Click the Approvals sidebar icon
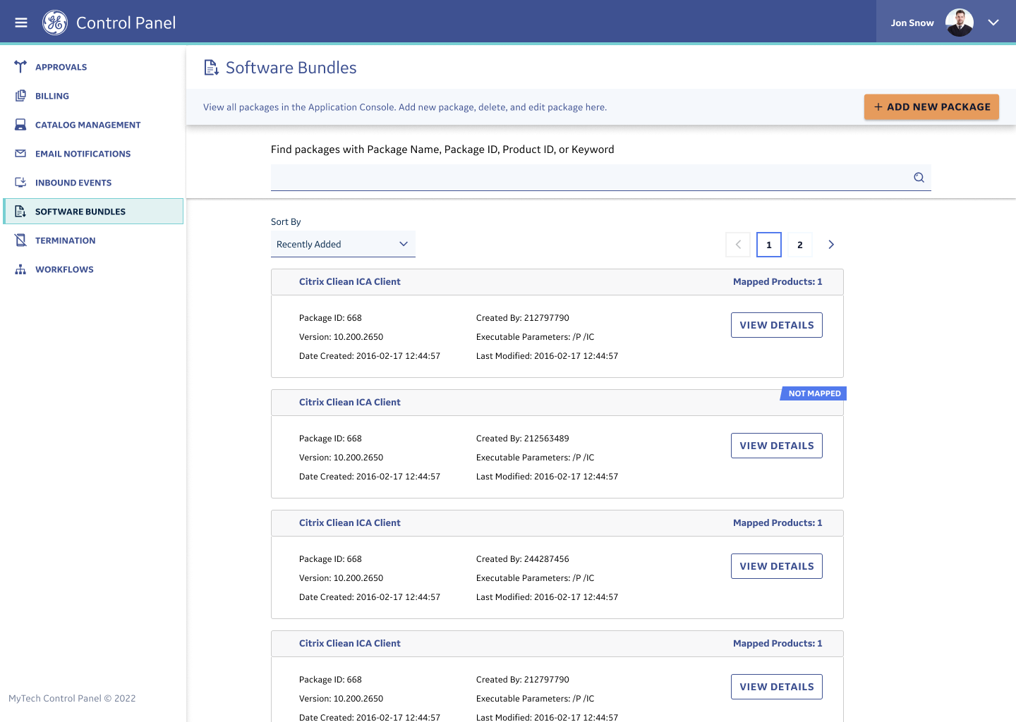This screenshot has width=1016, height=722. tap(20, 67)
